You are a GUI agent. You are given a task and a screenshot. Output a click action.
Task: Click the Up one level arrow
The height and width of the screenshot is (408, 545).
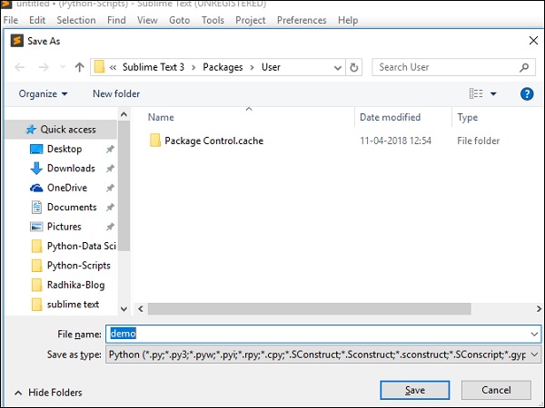point(80,67)
